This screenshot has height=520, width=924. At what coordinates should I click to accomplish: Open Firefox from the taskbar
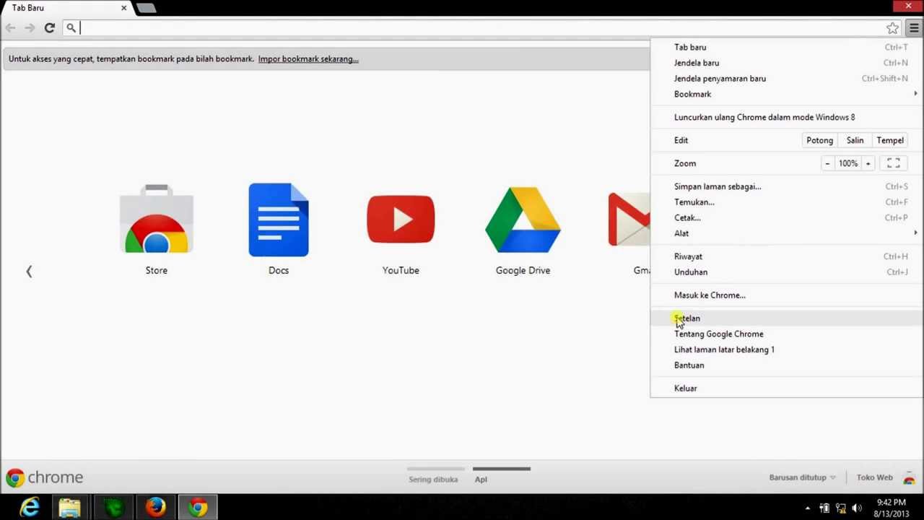(155, 508)
